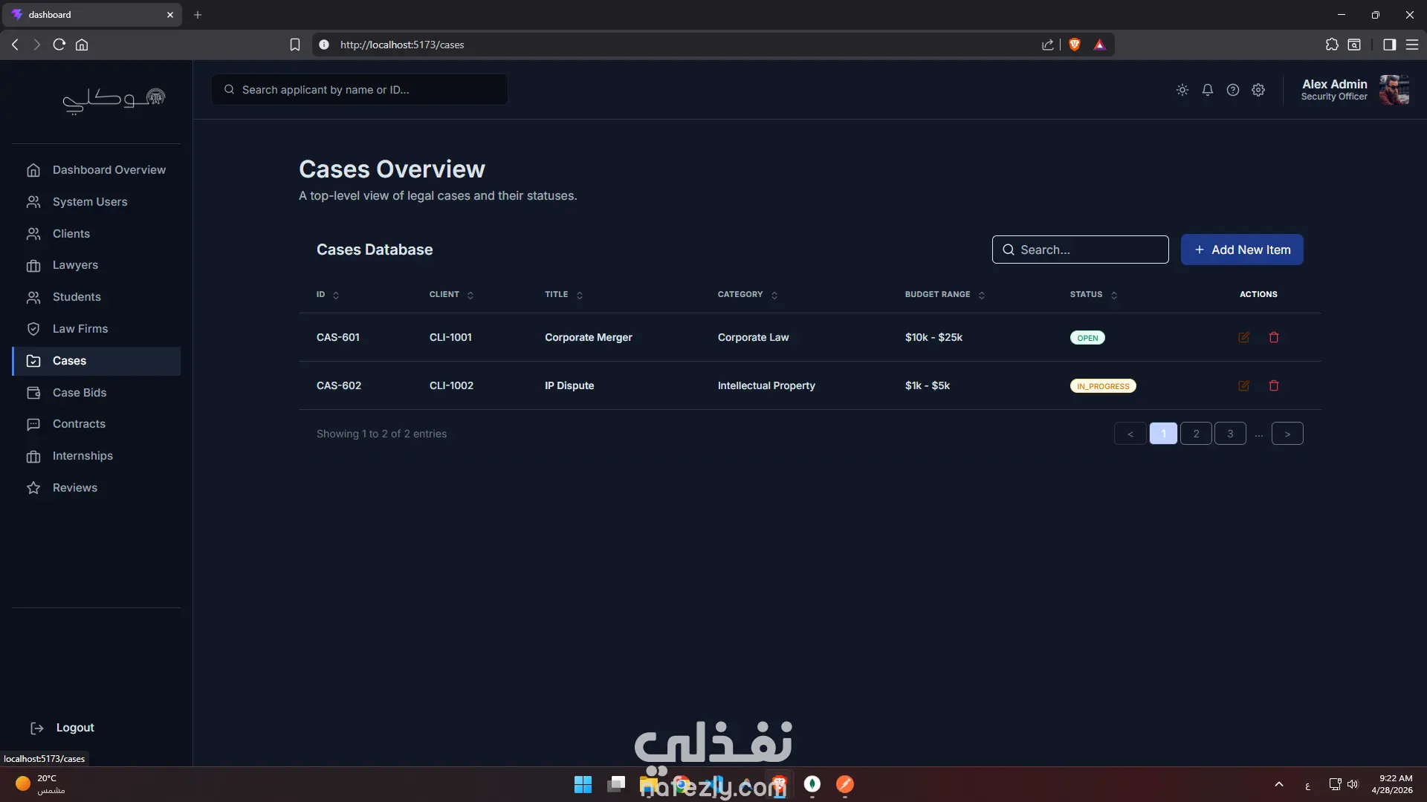This screenshot has height=802, width=1427.
Task: Reload the page in the browser
Action: 59,45
